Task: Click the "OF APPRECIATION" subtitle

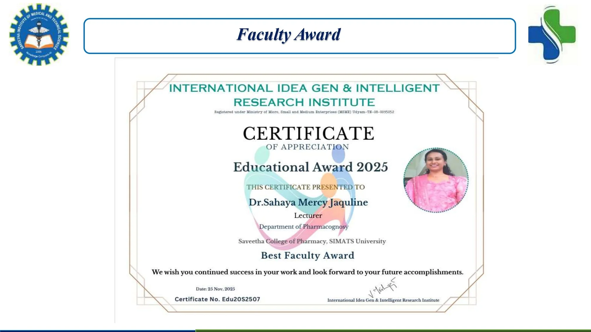Action: click(x=307, y=147)
